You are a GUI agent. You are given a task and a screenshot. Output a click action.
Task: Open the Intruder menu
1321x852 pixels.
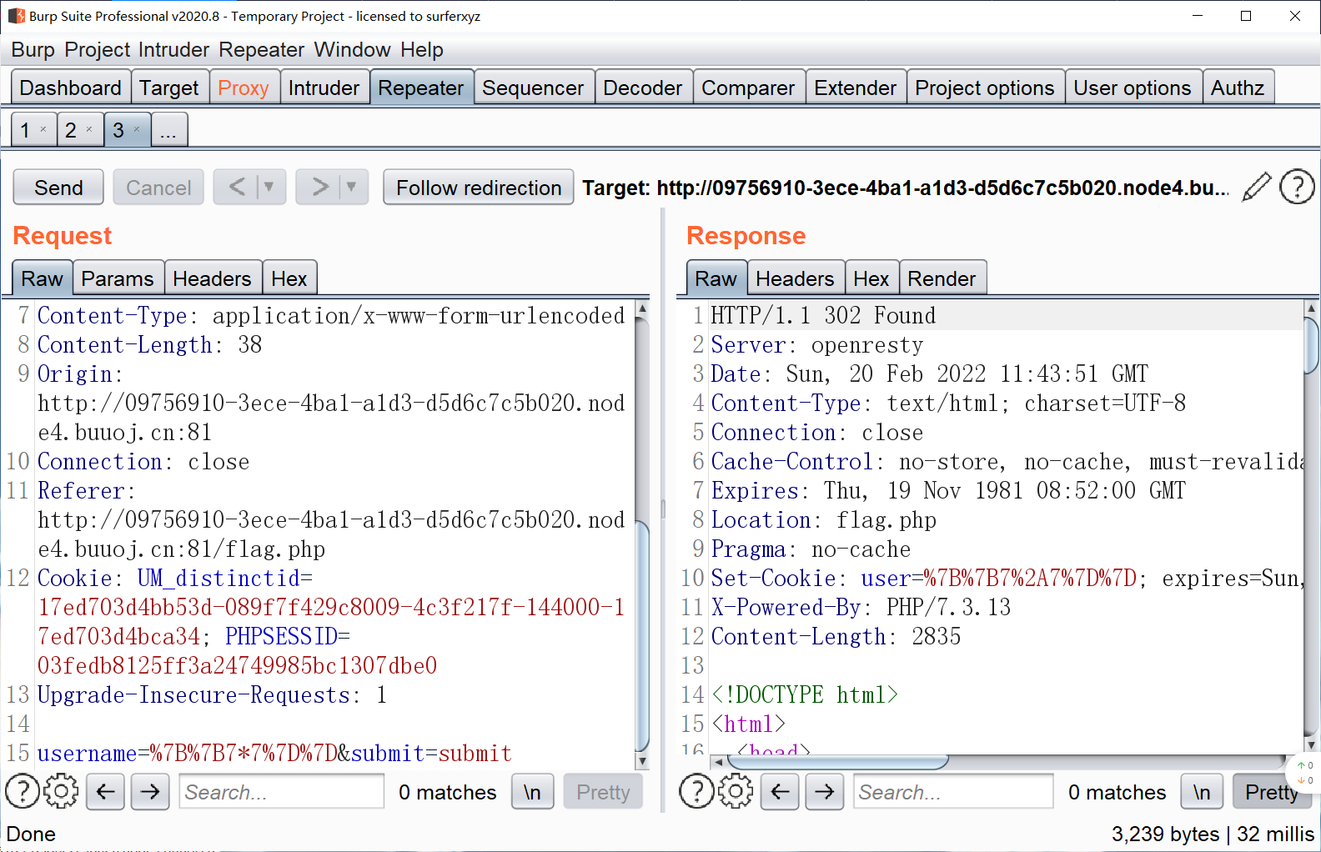173,50
